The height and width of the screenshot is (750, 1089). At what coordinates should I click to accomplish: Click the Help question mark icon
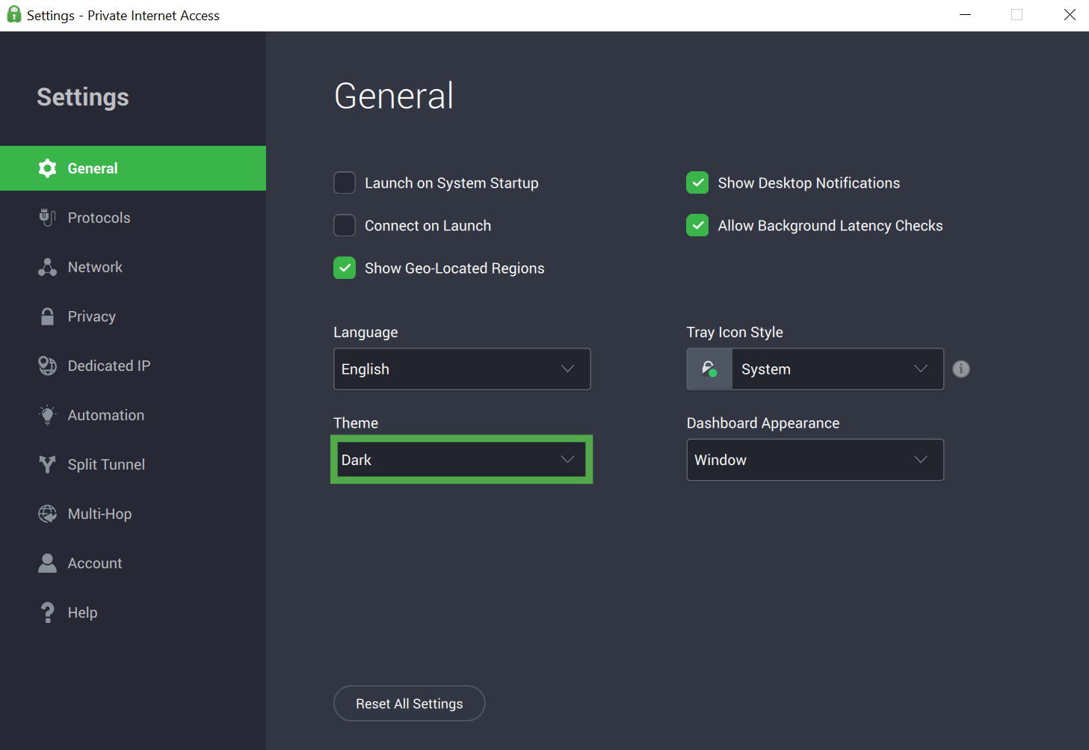(x=47, y=612)
